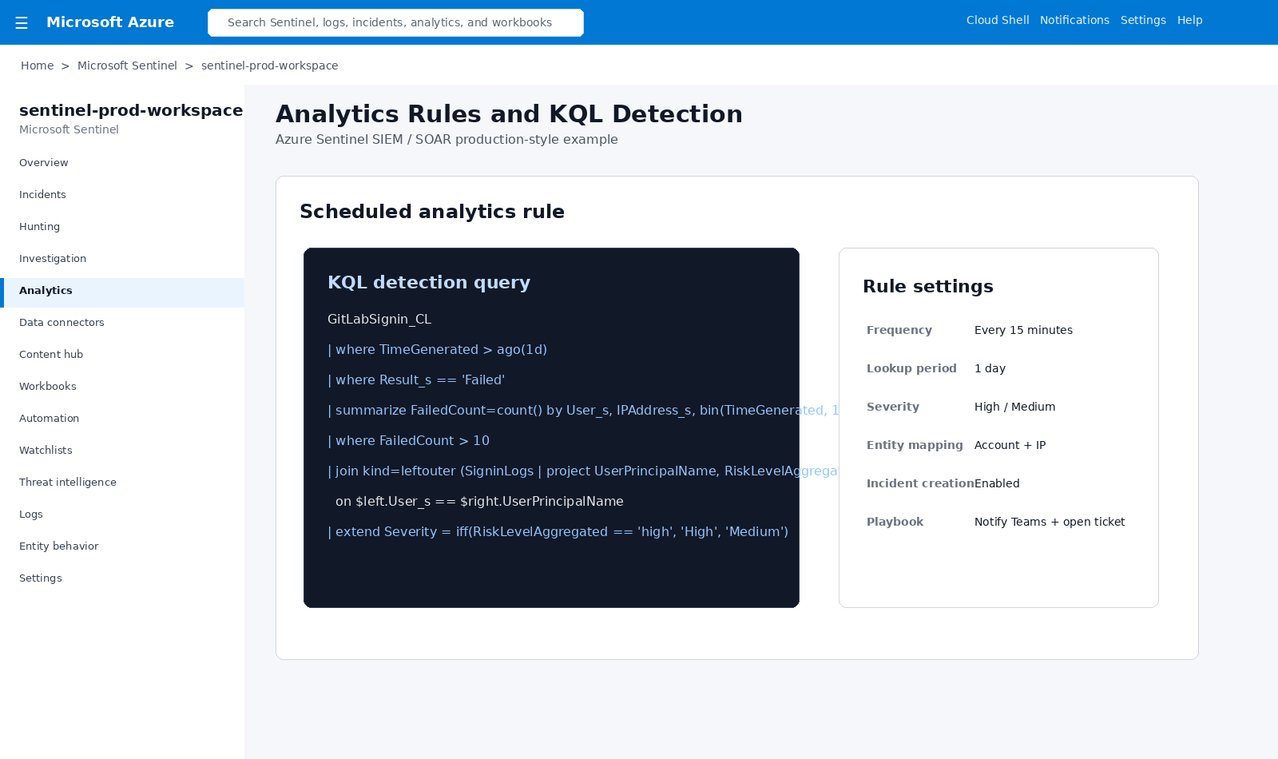The height and width of the screenshot is (759, 1278).
Task: Click the where Result_s == 'Failed' line
Action: coord(416,379)
